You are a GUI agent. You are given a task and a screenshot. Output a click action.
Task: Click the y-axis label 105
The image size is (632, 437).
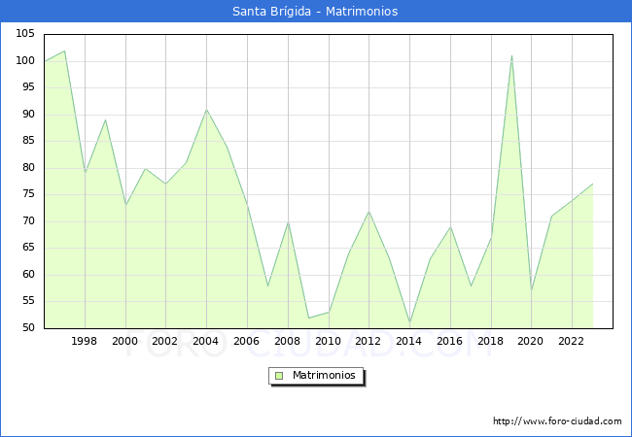(25, 33)
